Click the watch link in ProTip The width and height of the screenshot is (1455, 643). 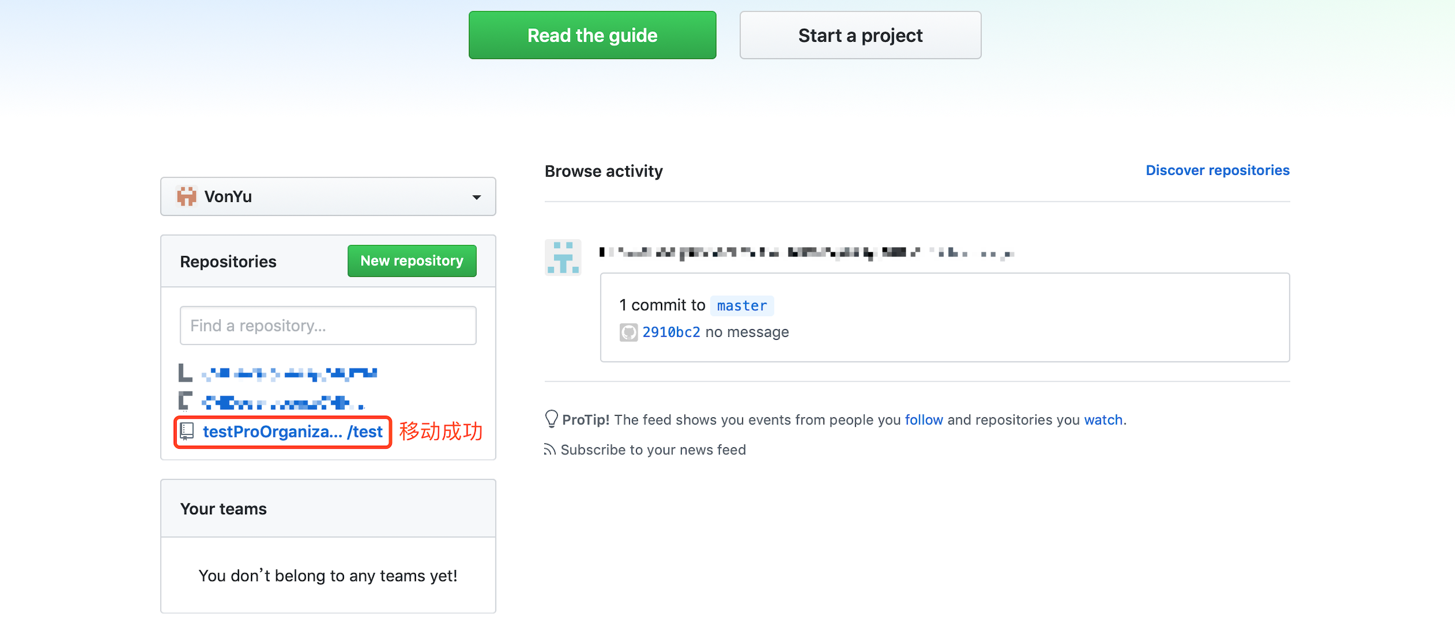click(1103, 420)
